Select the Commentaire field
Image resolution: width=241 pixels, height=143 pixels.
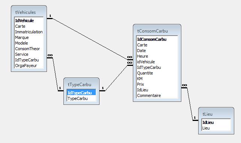pos(157,95)
